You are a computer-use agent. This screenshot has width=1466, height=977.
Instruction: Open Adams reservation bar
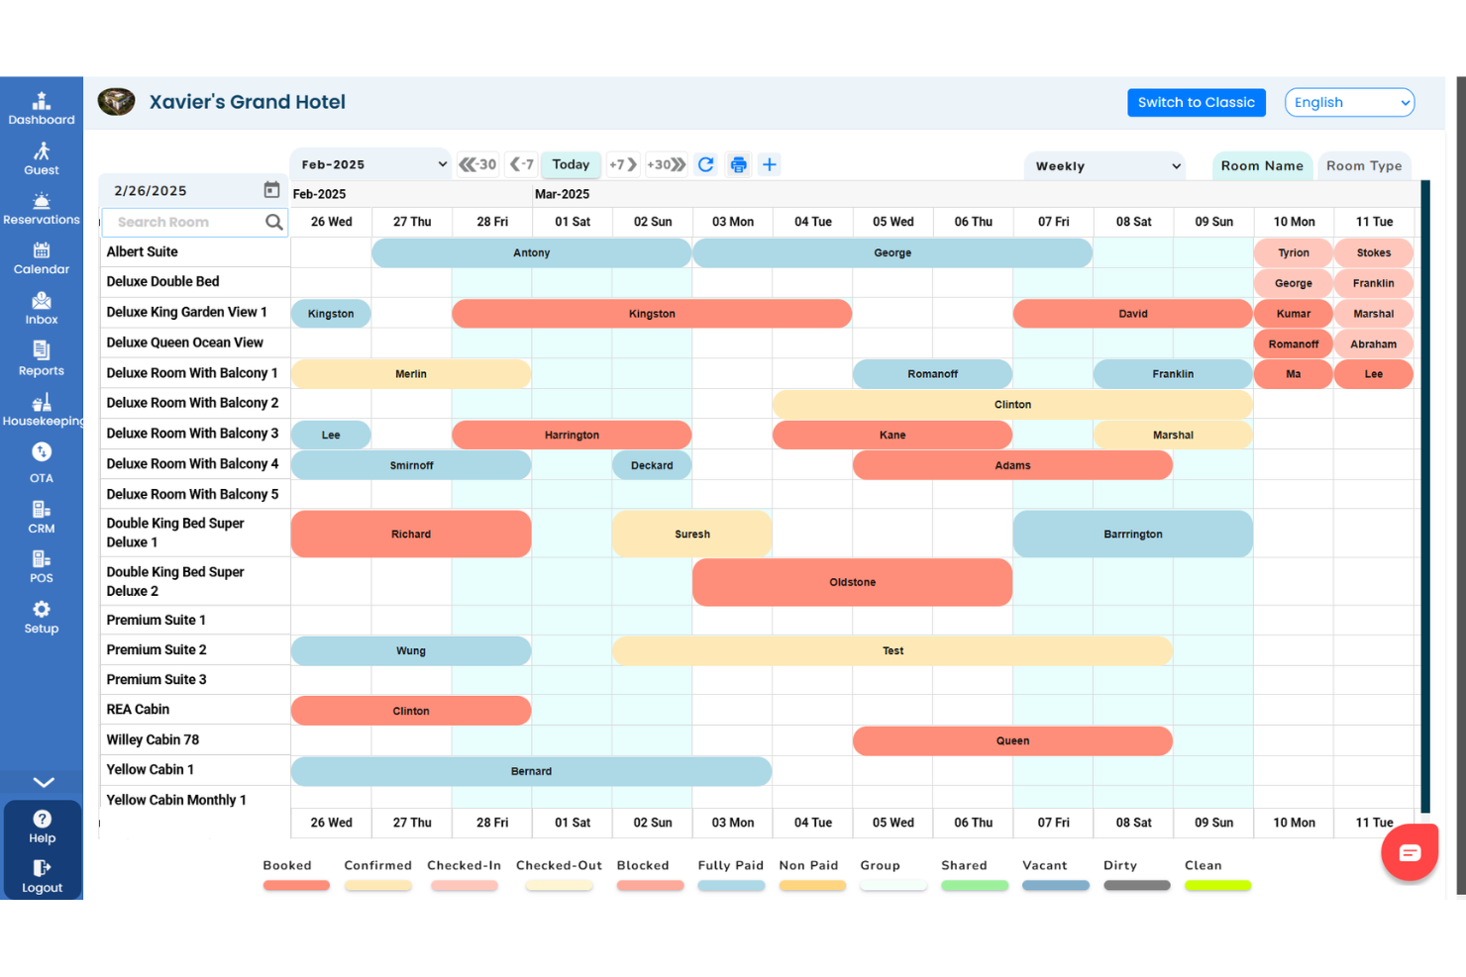pyautogui.click(x=1012, y=465)
